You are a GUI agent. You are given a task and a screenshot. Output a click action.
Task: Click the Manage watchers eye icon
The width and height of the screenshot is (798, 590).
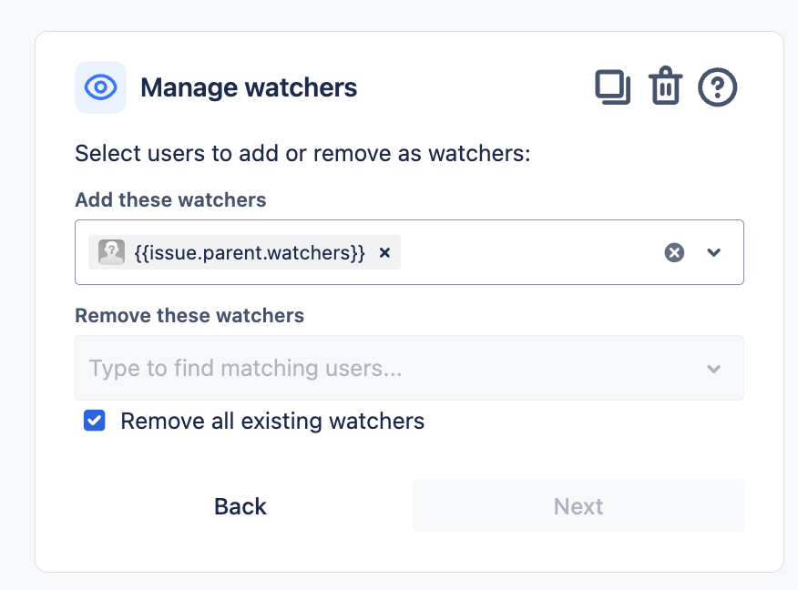(x=100, y=86)
